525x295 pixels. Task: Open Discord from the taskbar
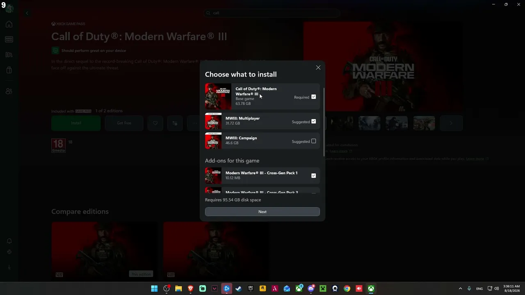[x=311, y=288]
